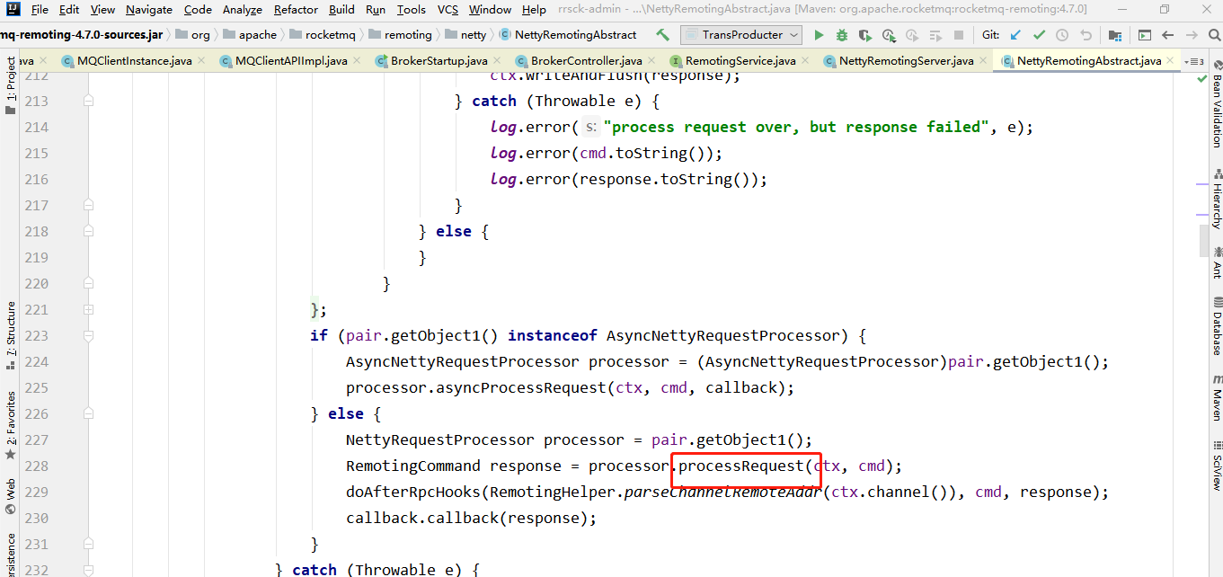Commit changes with green Git checkmark

(x=1039, y=35)
